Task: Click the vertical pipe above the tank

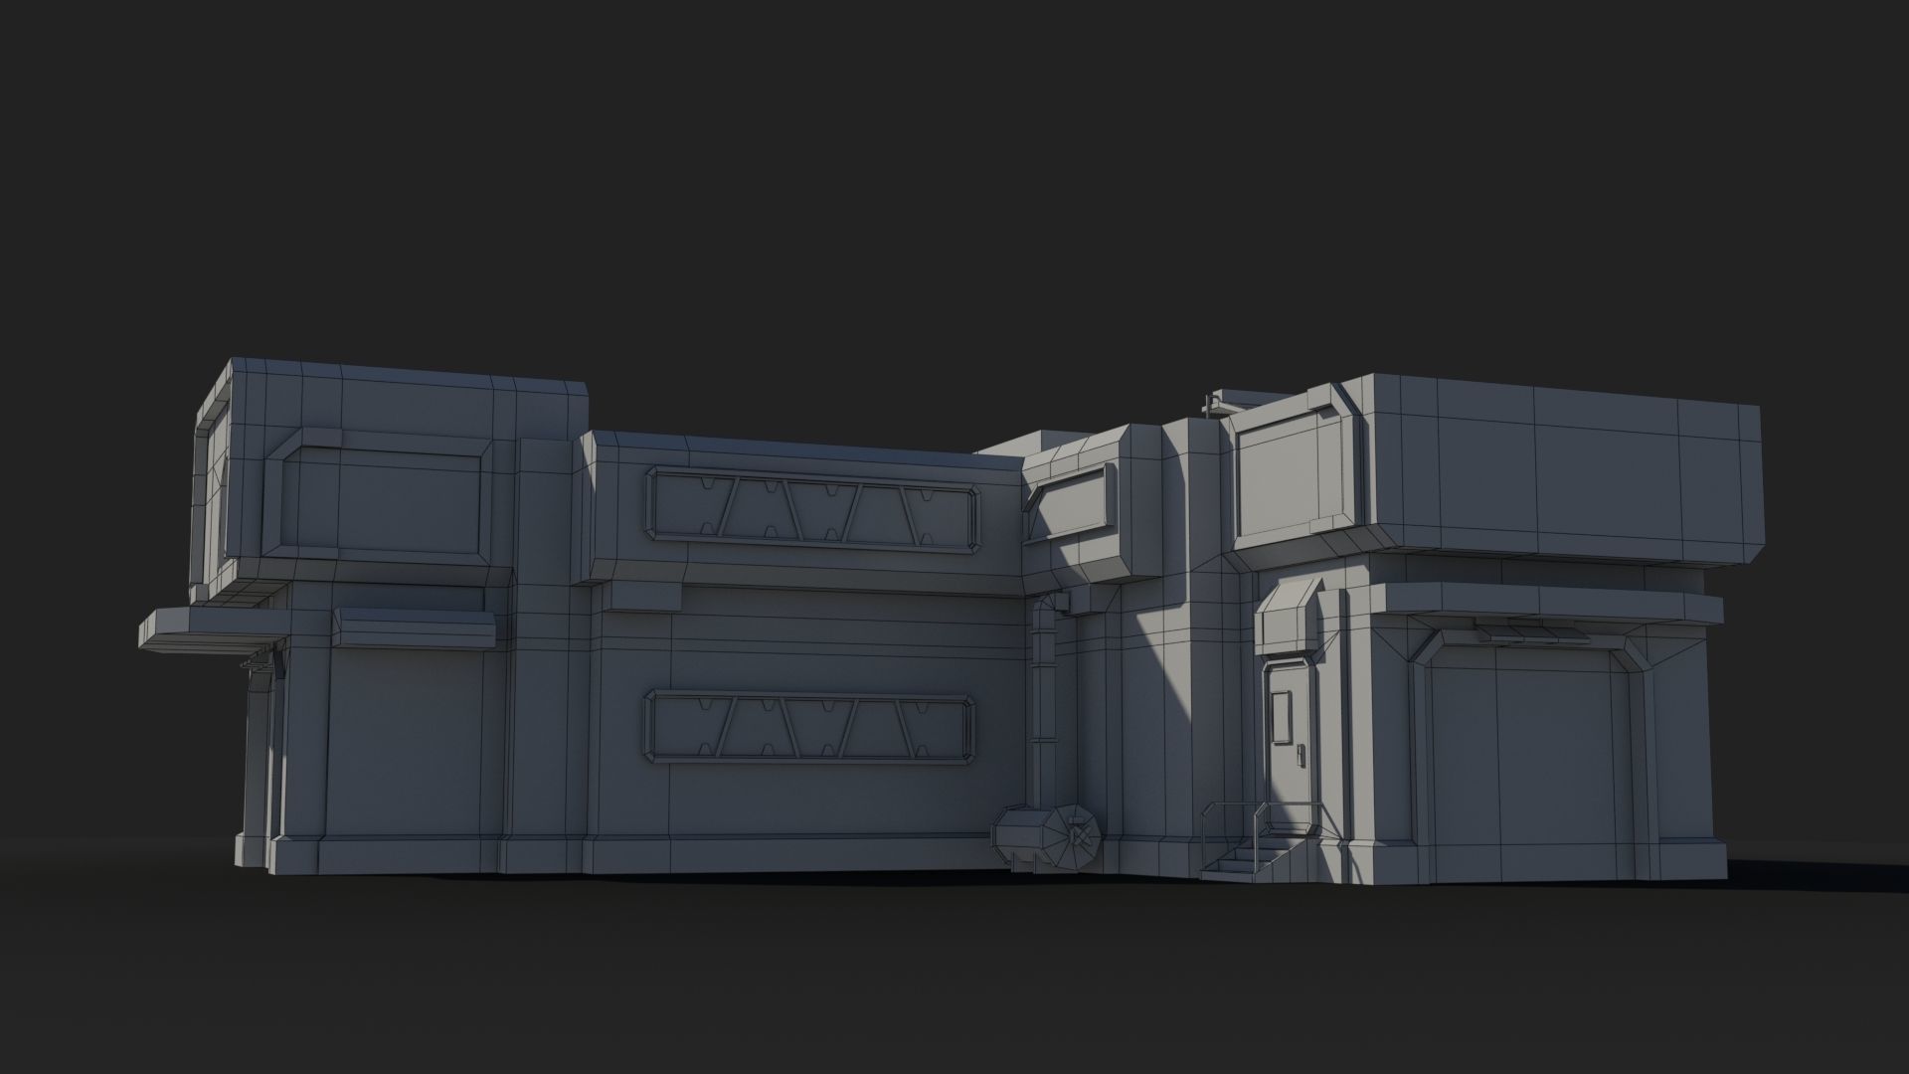Action: 1043,700
